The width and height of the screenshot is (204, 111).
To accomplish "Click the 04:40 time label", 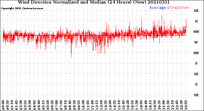I will point(39,105).
